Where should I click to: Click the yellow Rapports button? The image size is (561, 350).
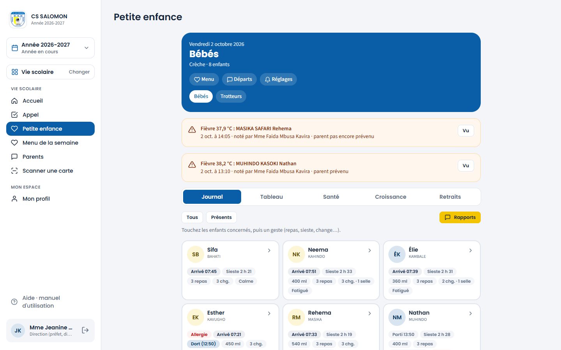click(x=460, y=217)
